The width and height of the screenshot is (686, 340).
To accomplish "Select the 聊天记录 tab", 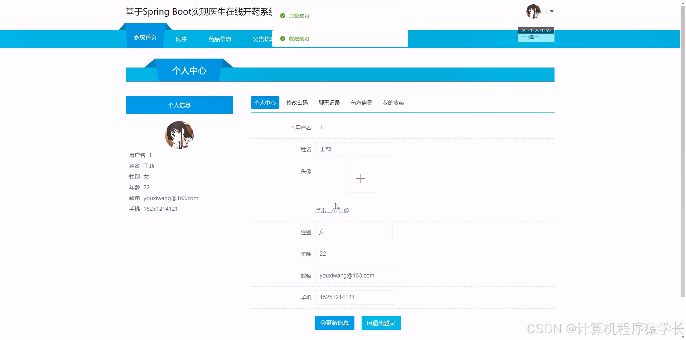I will pyautogui.click(x=329, y=102).
